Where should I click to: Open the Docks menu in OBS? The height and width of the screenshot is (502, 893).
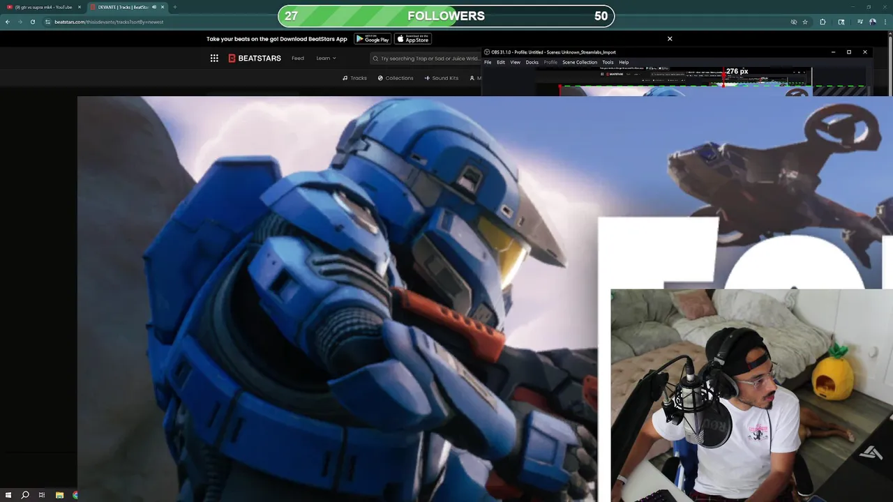(x=532, y=62)
